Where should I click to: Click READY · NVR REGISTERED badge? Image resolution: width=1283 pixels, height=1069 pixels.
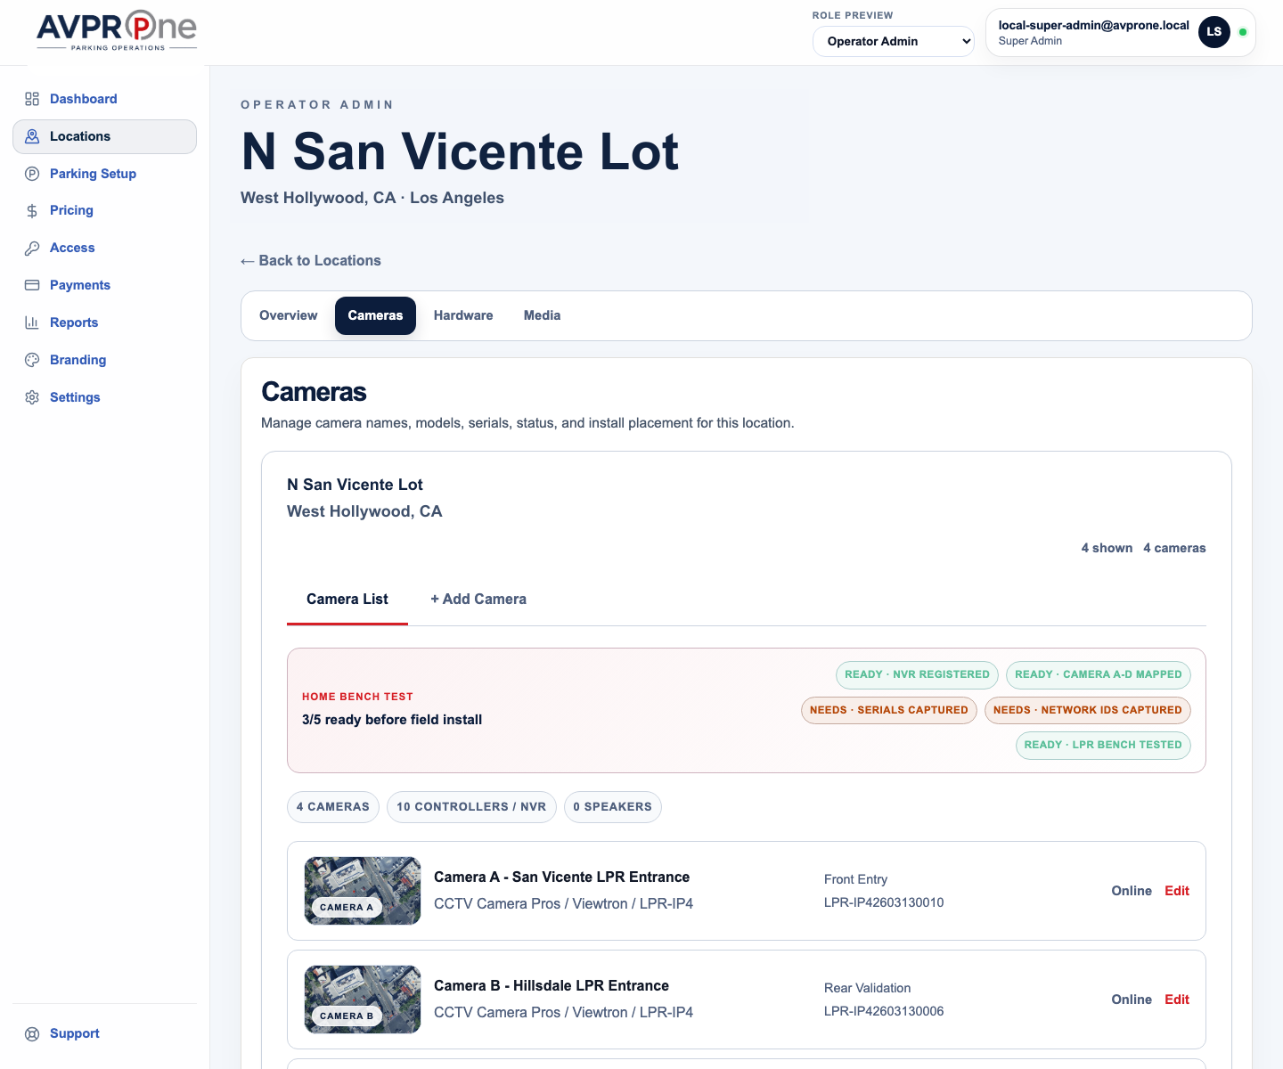[917, 674]
